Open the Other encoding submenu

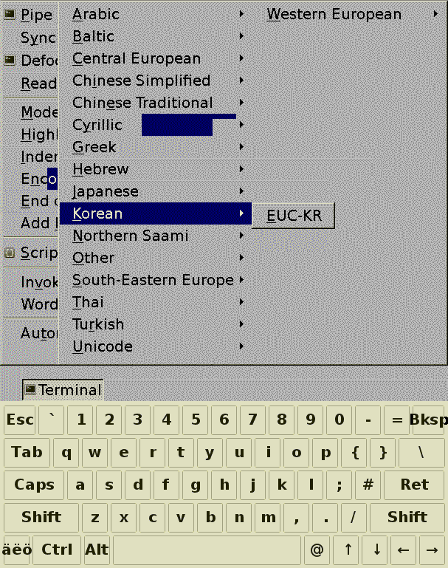[156, 258]
